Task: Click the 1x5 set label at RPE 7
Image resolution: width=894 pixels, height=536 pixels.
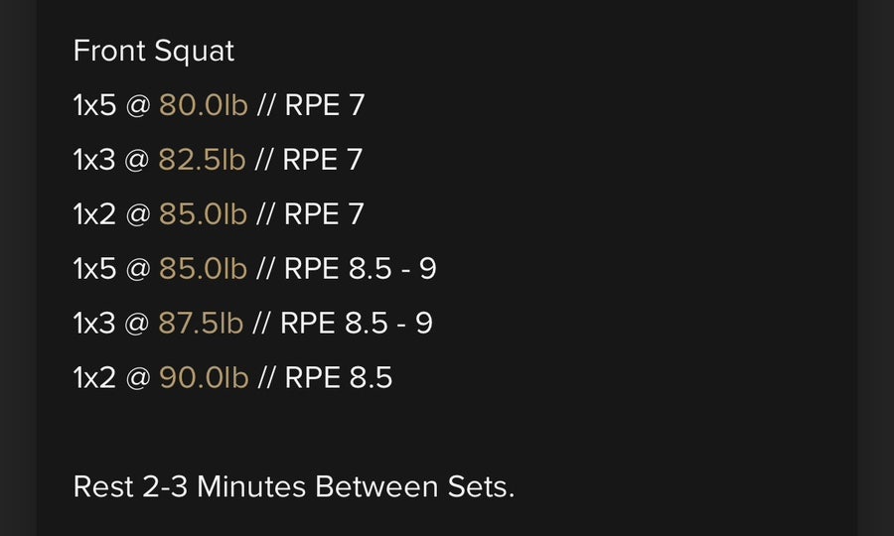Action: [94, 105]
